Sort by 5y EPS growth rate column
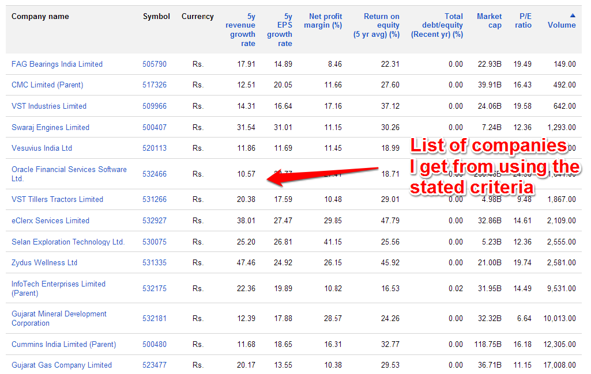The width and height of the screenshot is (591, 374). point(280,30)
